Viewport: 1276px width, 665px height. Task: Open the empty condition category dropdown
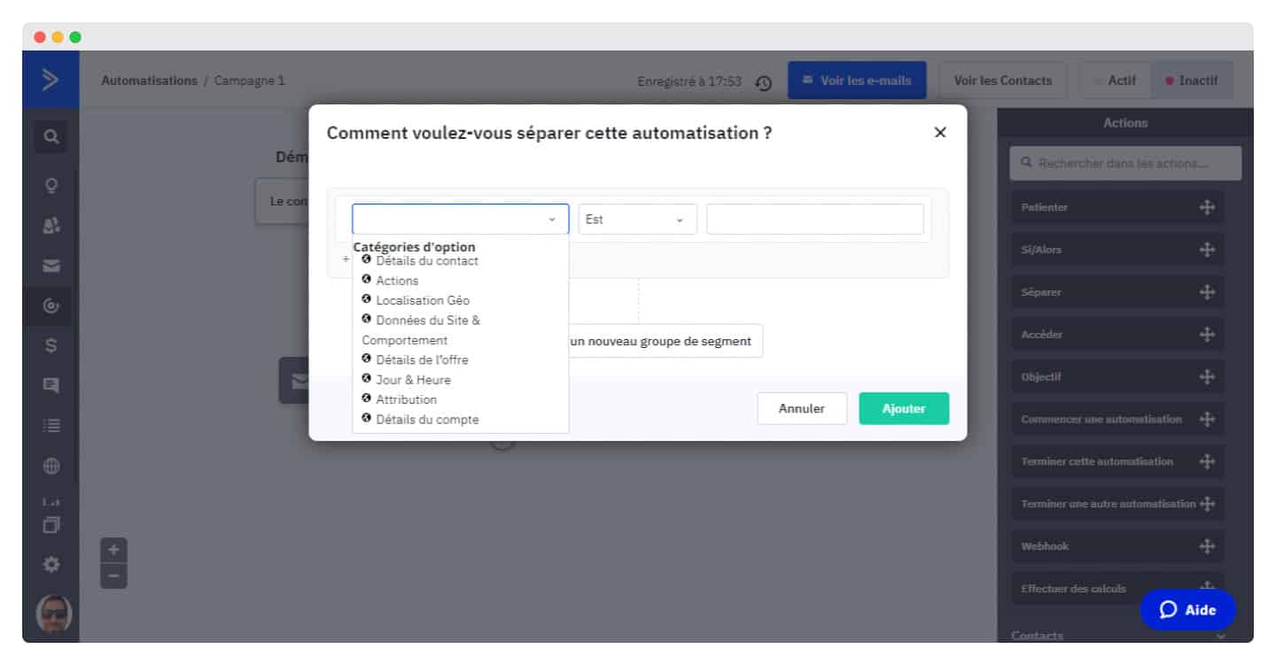coord(460,219)
